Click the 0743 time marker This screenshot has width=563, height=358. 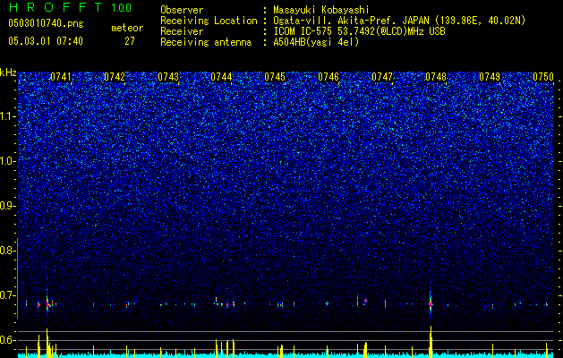[168, 76]
